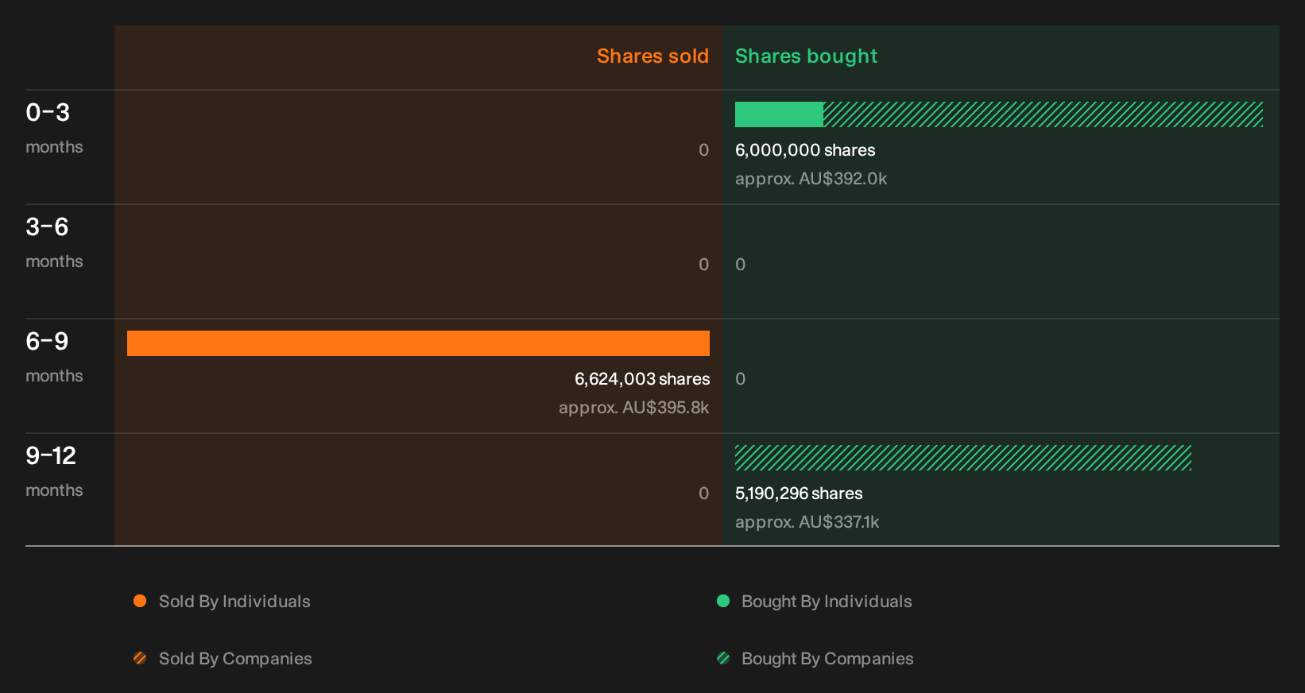Click the orange Sold By Individuals legend dot
Image resolution: width=1305 pixels, height=693 pixels.
(x=140, y=601)
